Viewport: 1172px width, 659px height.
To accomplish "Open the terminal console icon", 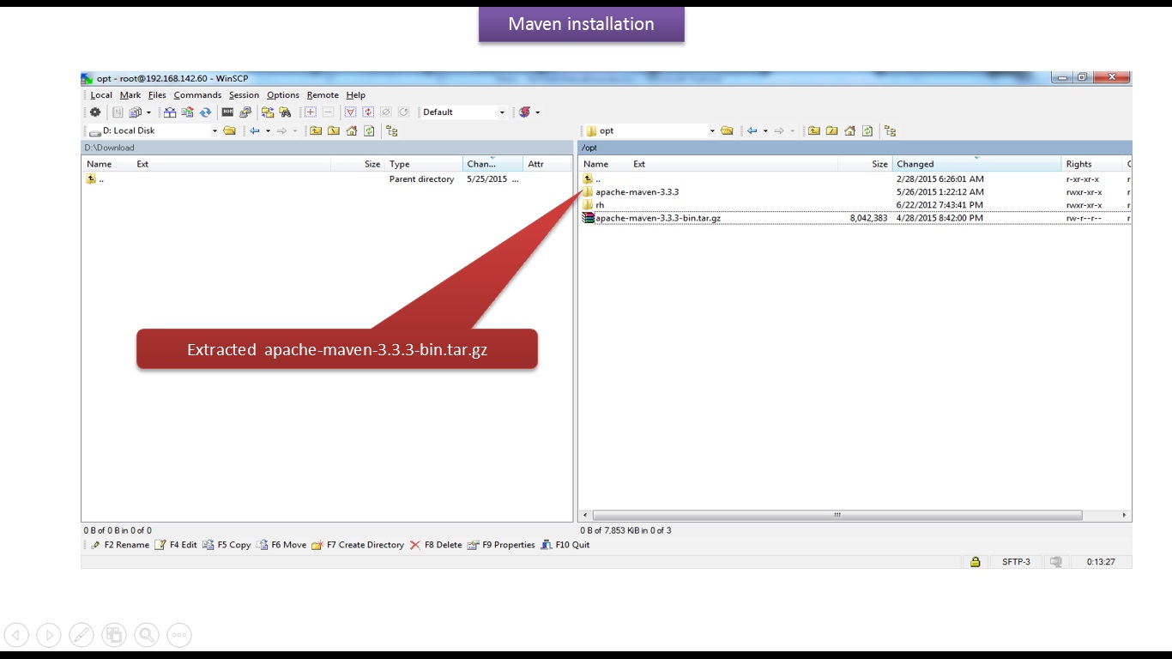I will click(x=227, y=112).
